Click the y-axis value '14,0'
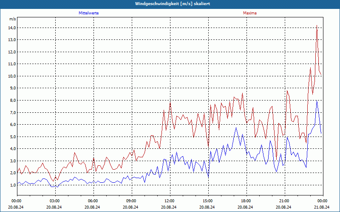This screenshot has width=340, height=212. tap(12, 28)
